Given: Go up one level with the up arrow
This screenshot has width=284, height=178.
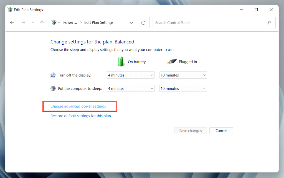Looking at the screenshot, I should pos(42,22).
